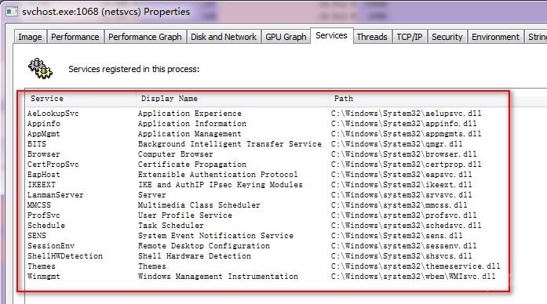The width and height of the screenshot is (547, 304).
Task: Open the Performance tab
Action: pos(75,37)
